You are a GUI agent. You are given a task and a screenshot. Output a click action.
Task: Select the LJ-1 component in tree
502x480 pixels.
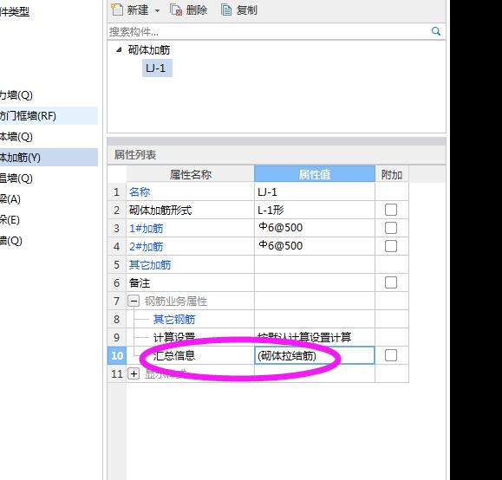(157, 68)
